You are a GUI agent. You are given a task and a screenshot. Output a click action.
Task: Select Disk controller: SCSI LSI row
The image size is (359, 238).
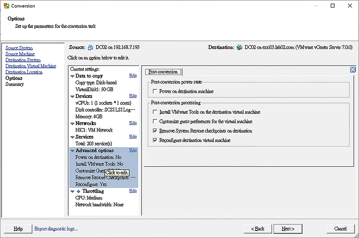tap(105, 110)
